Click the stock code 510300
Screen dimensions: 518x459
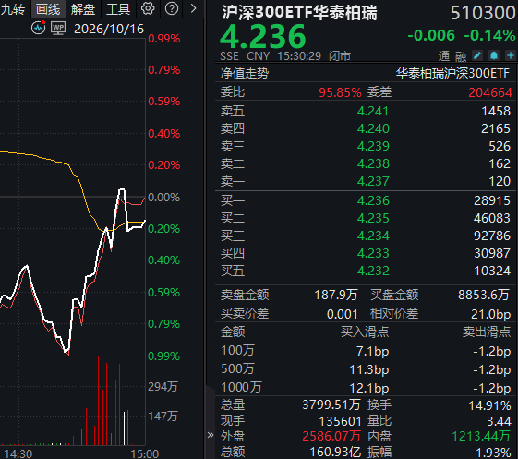pyautogui.click(x=483, y=13)
